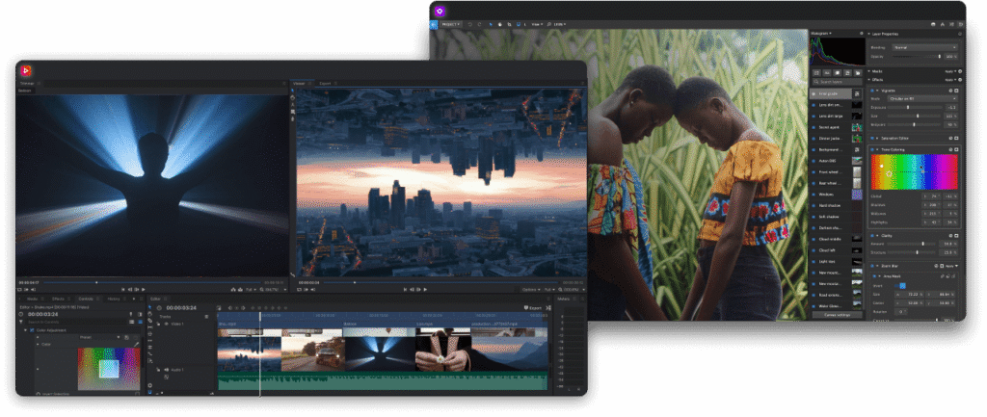Open the Blending mode dropdown

pos(926,47)
